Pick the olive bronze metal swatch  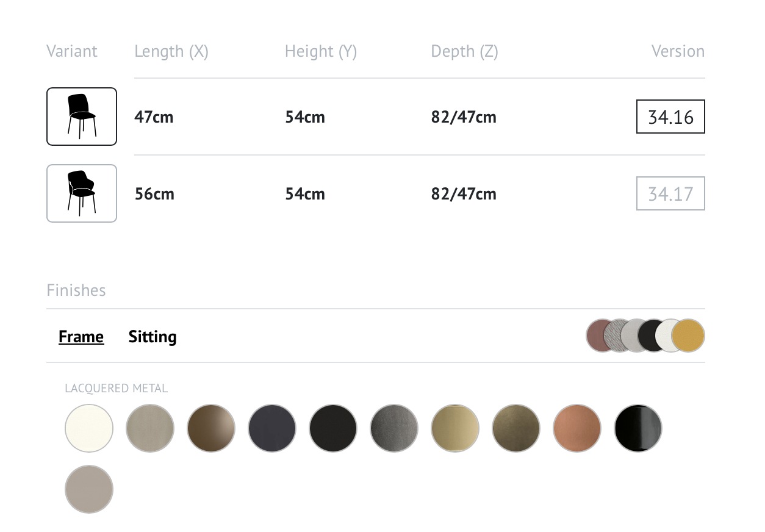pyautogui.click(x=516, y=428)
